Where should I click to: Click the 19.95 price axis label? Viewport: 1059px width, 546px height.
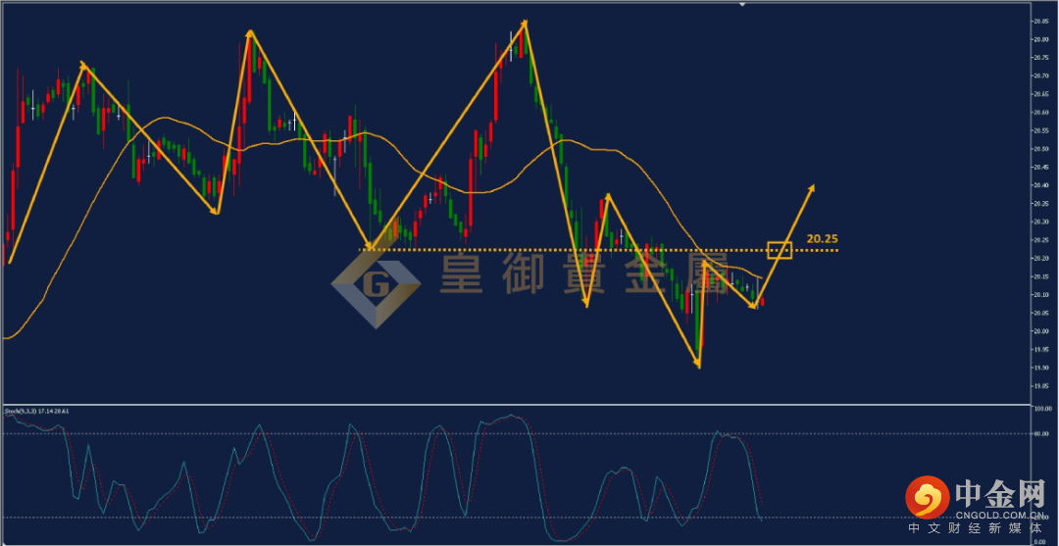(x=1040, y=349)
